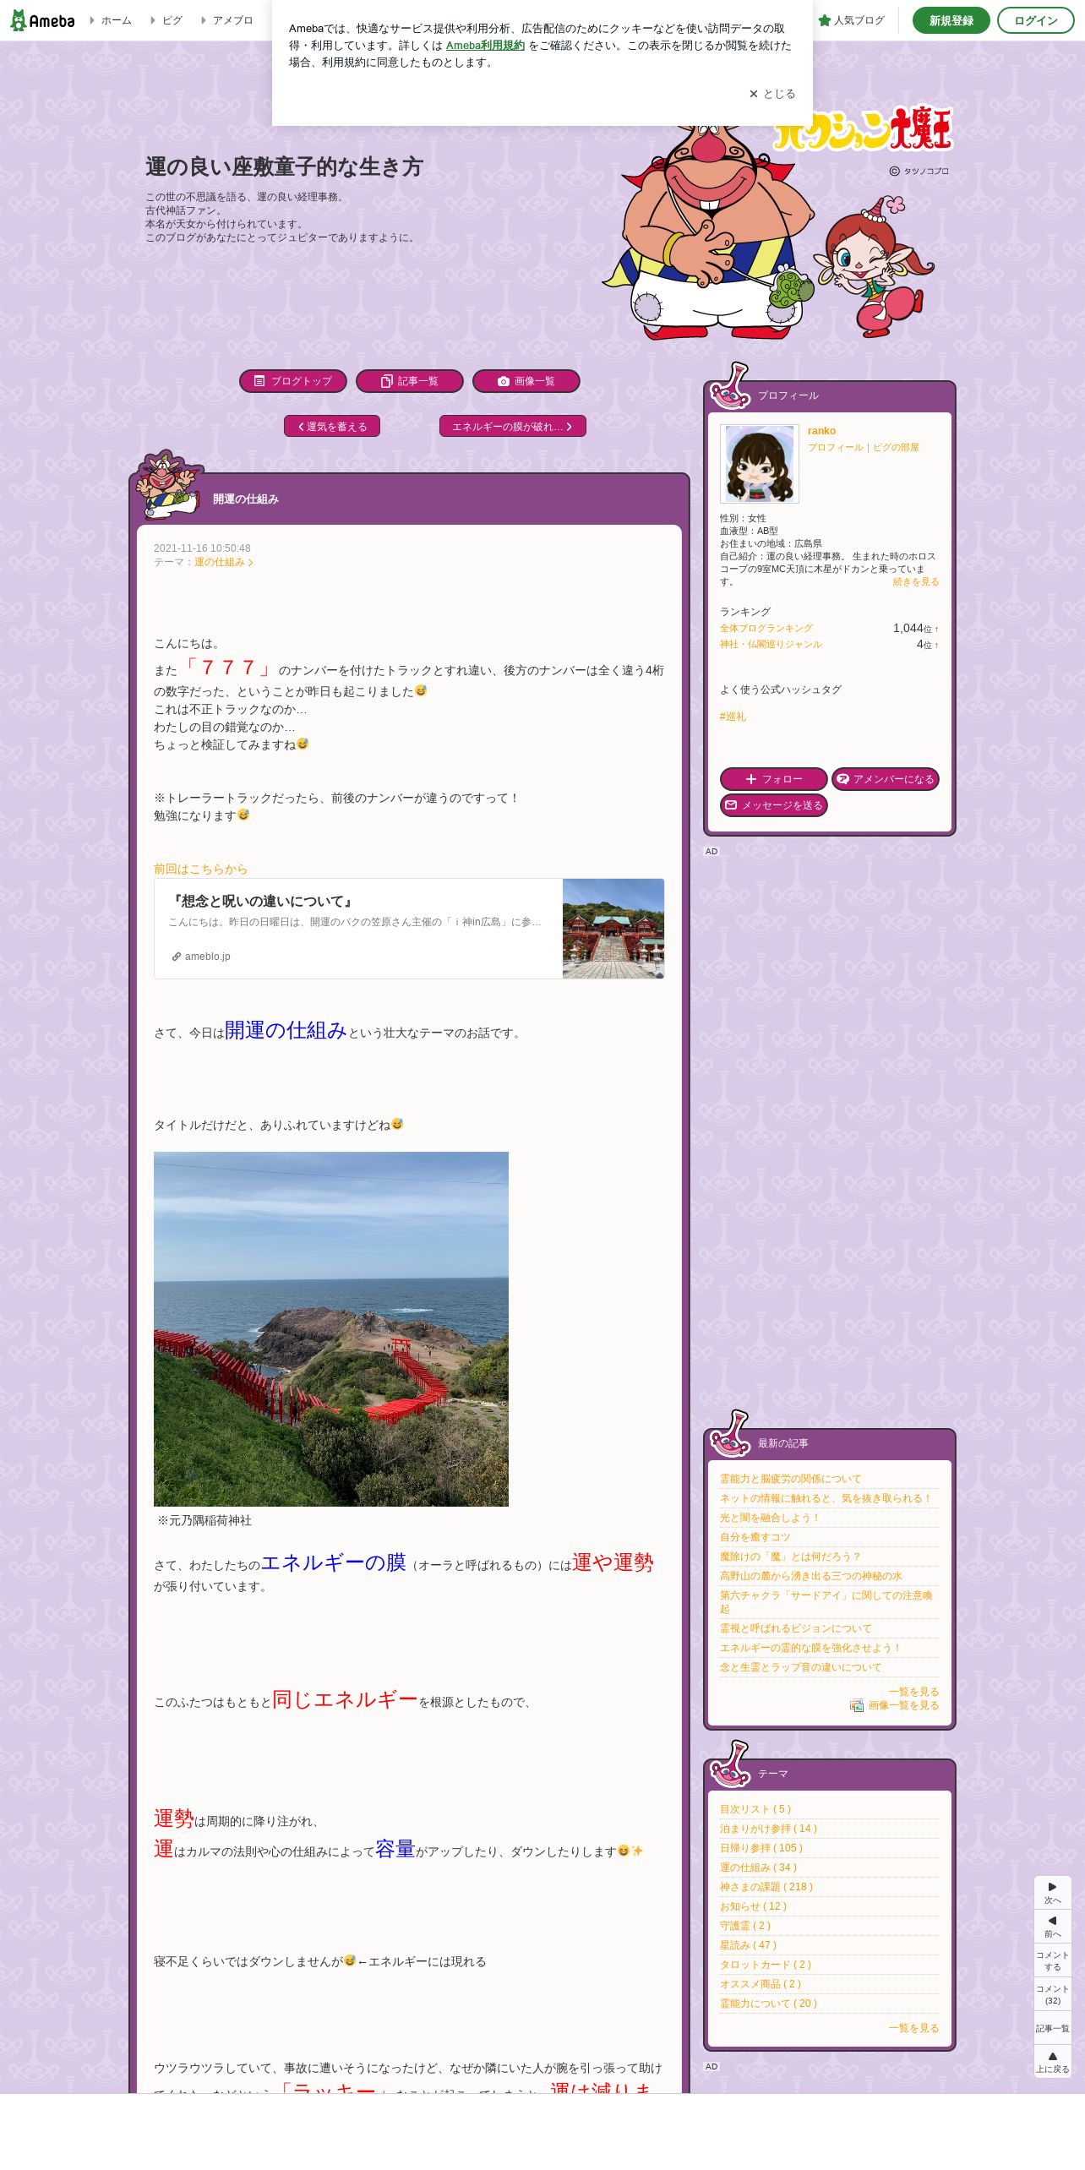Open article 第六チャクラ「サードアイ」に関しての注意喚起
Image resolution: width=1085 pixels, height=2170 pixels.
826,1602
